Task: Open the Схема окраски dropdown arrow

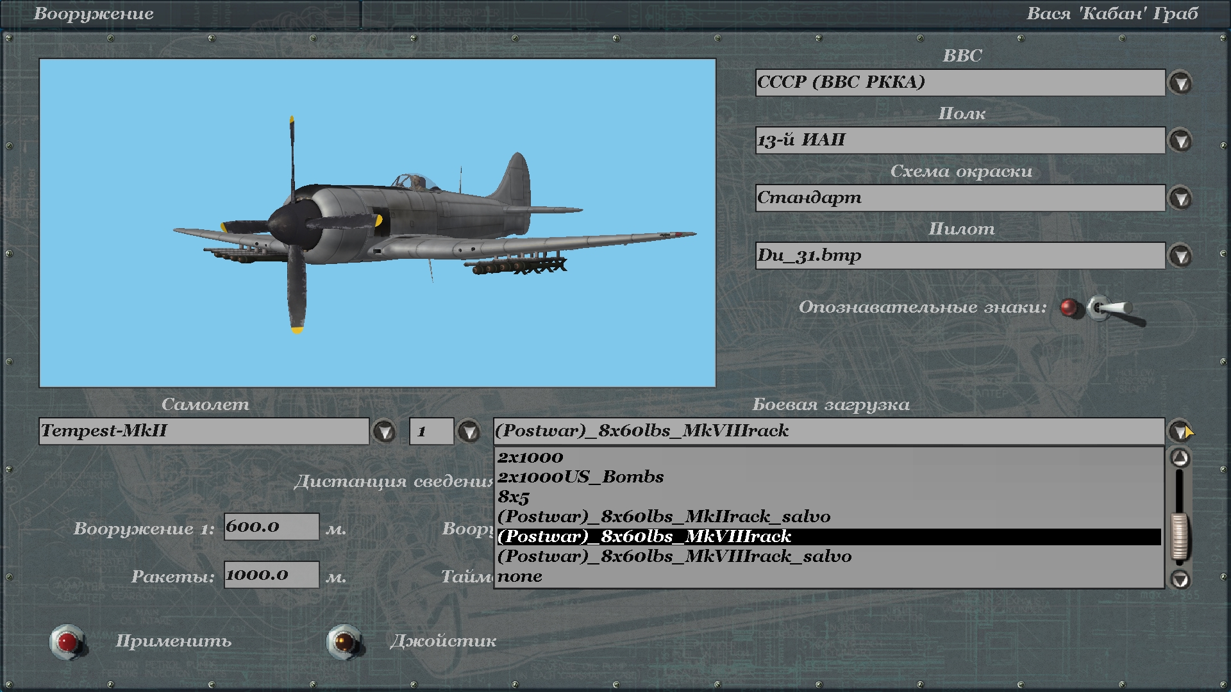Action: [x=1180, y=199]
